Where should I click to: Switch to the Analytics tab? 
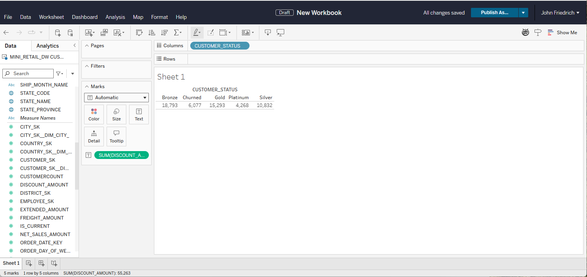pyautogui.click(x=47, y=46)
